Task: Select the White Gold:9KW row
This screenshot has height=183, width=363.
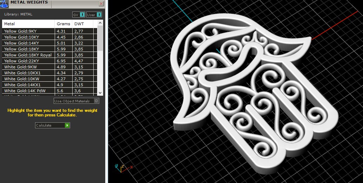Action: 49,67
